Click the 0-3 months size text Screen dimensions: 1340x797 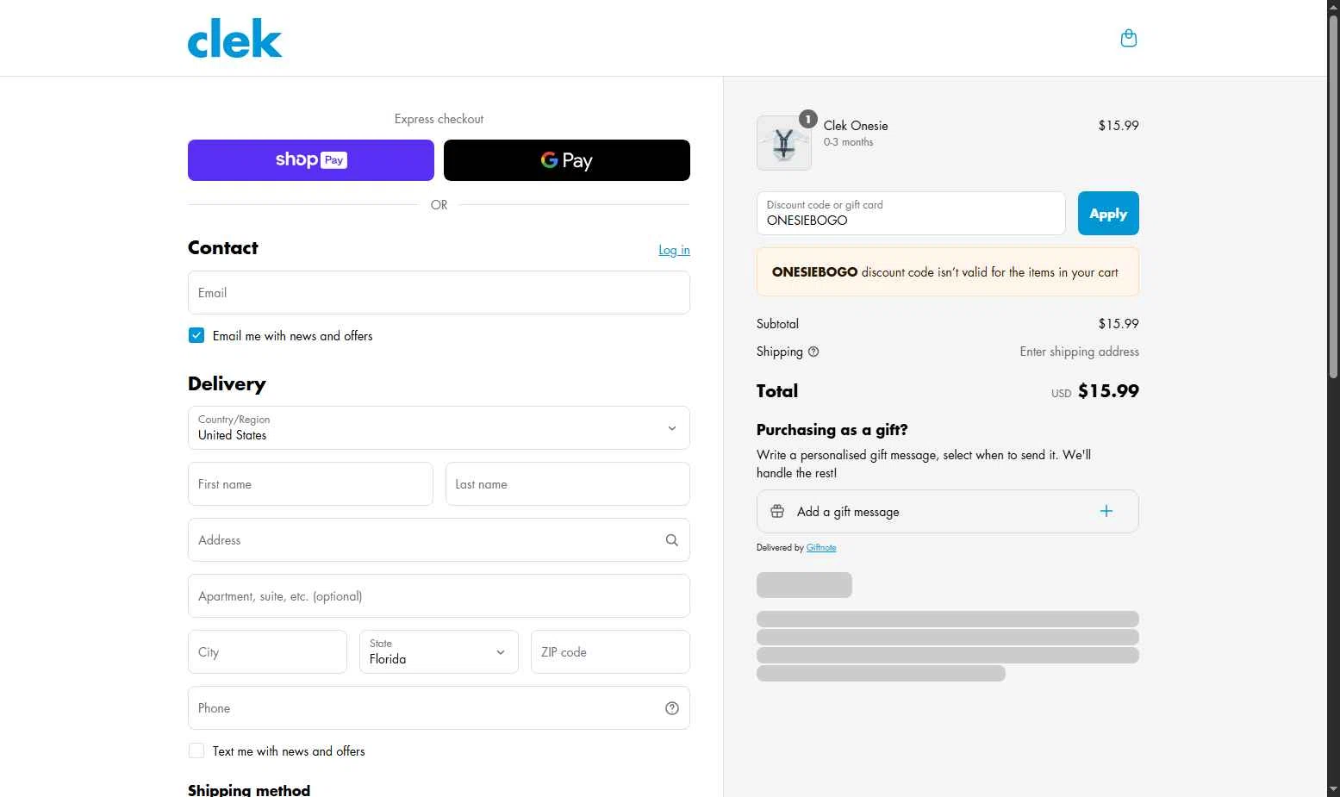848,142
